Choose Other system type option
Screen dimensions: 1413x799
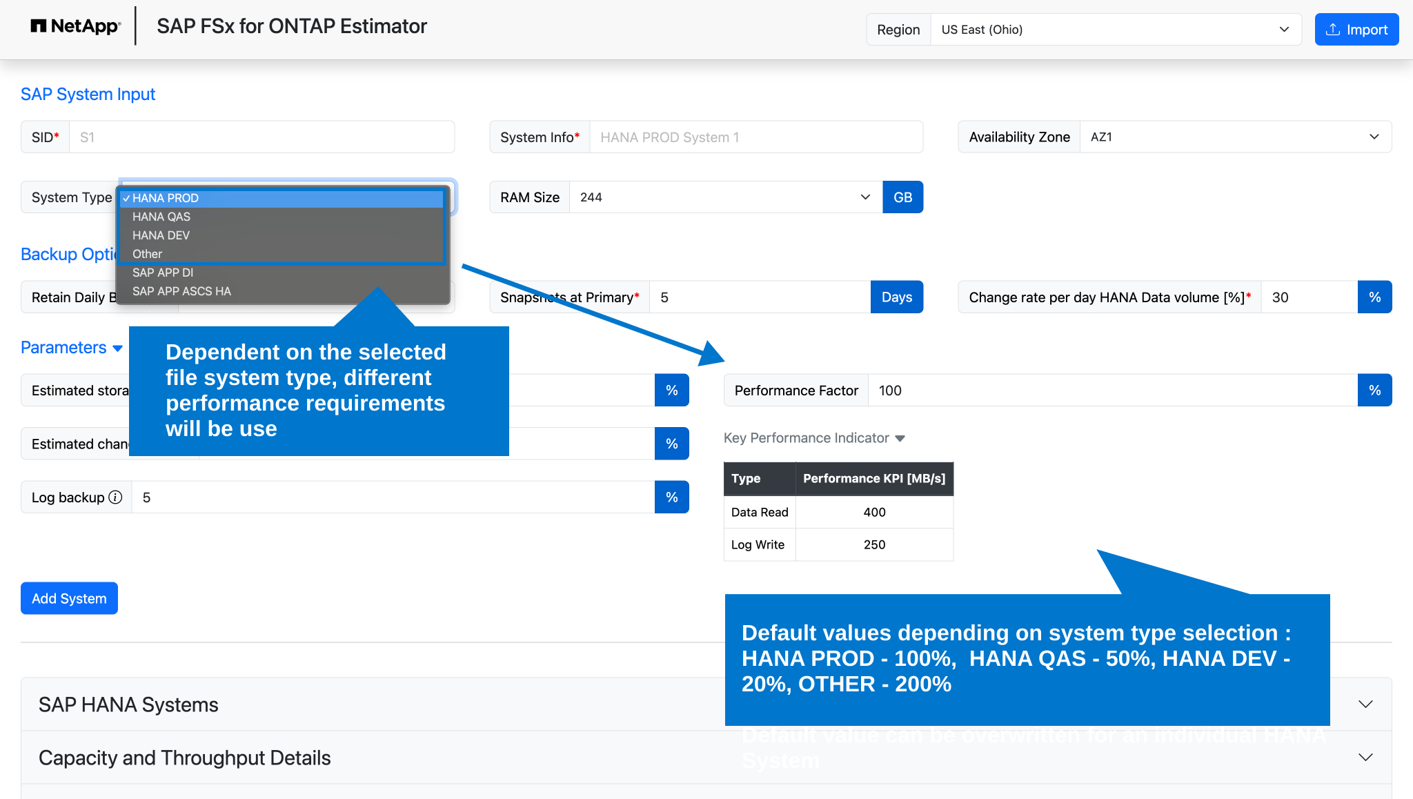pyautogui.click(x=283, y=254)
